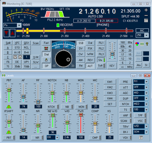This screenshot has width=152, height=143.
Task: Open the BK-I SEM dropdown
Action: (146, 132)
